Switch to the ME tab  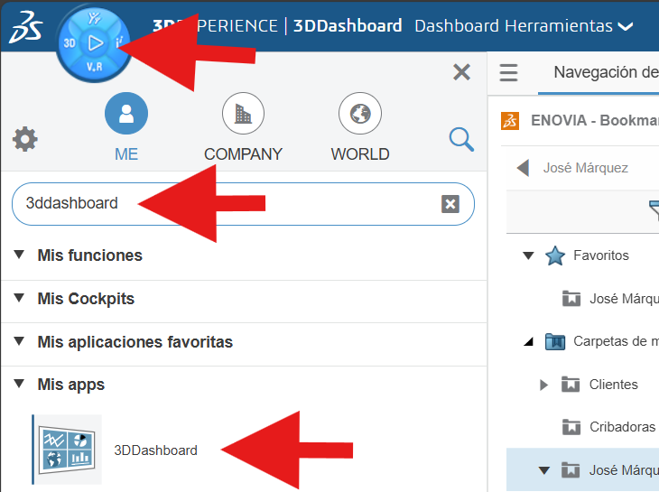click(126, 127)
